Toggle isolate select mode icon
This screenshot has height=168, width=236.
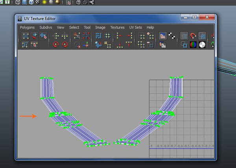click(141, 36)
